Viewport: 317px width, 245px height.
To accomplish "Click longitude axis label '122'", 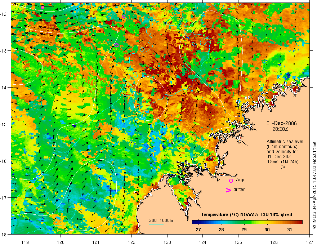I will (131, 242).
